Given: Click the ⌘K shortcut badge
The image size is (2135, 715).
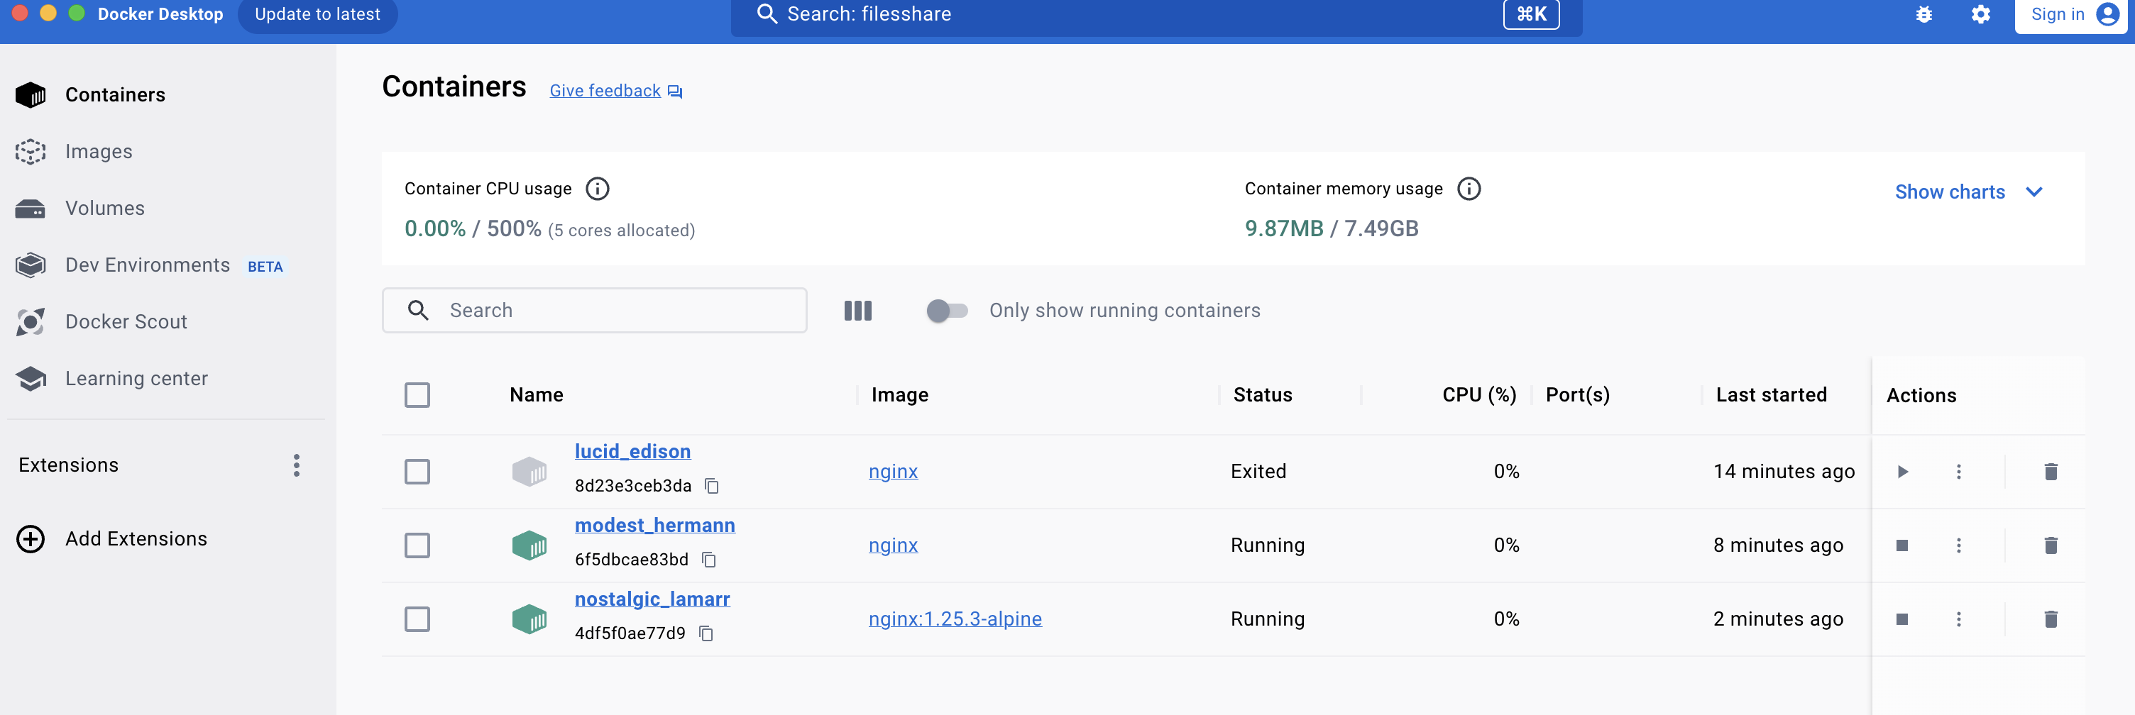Looking at the screenshot, I should pyautogui.click(x=1531, y=14).
